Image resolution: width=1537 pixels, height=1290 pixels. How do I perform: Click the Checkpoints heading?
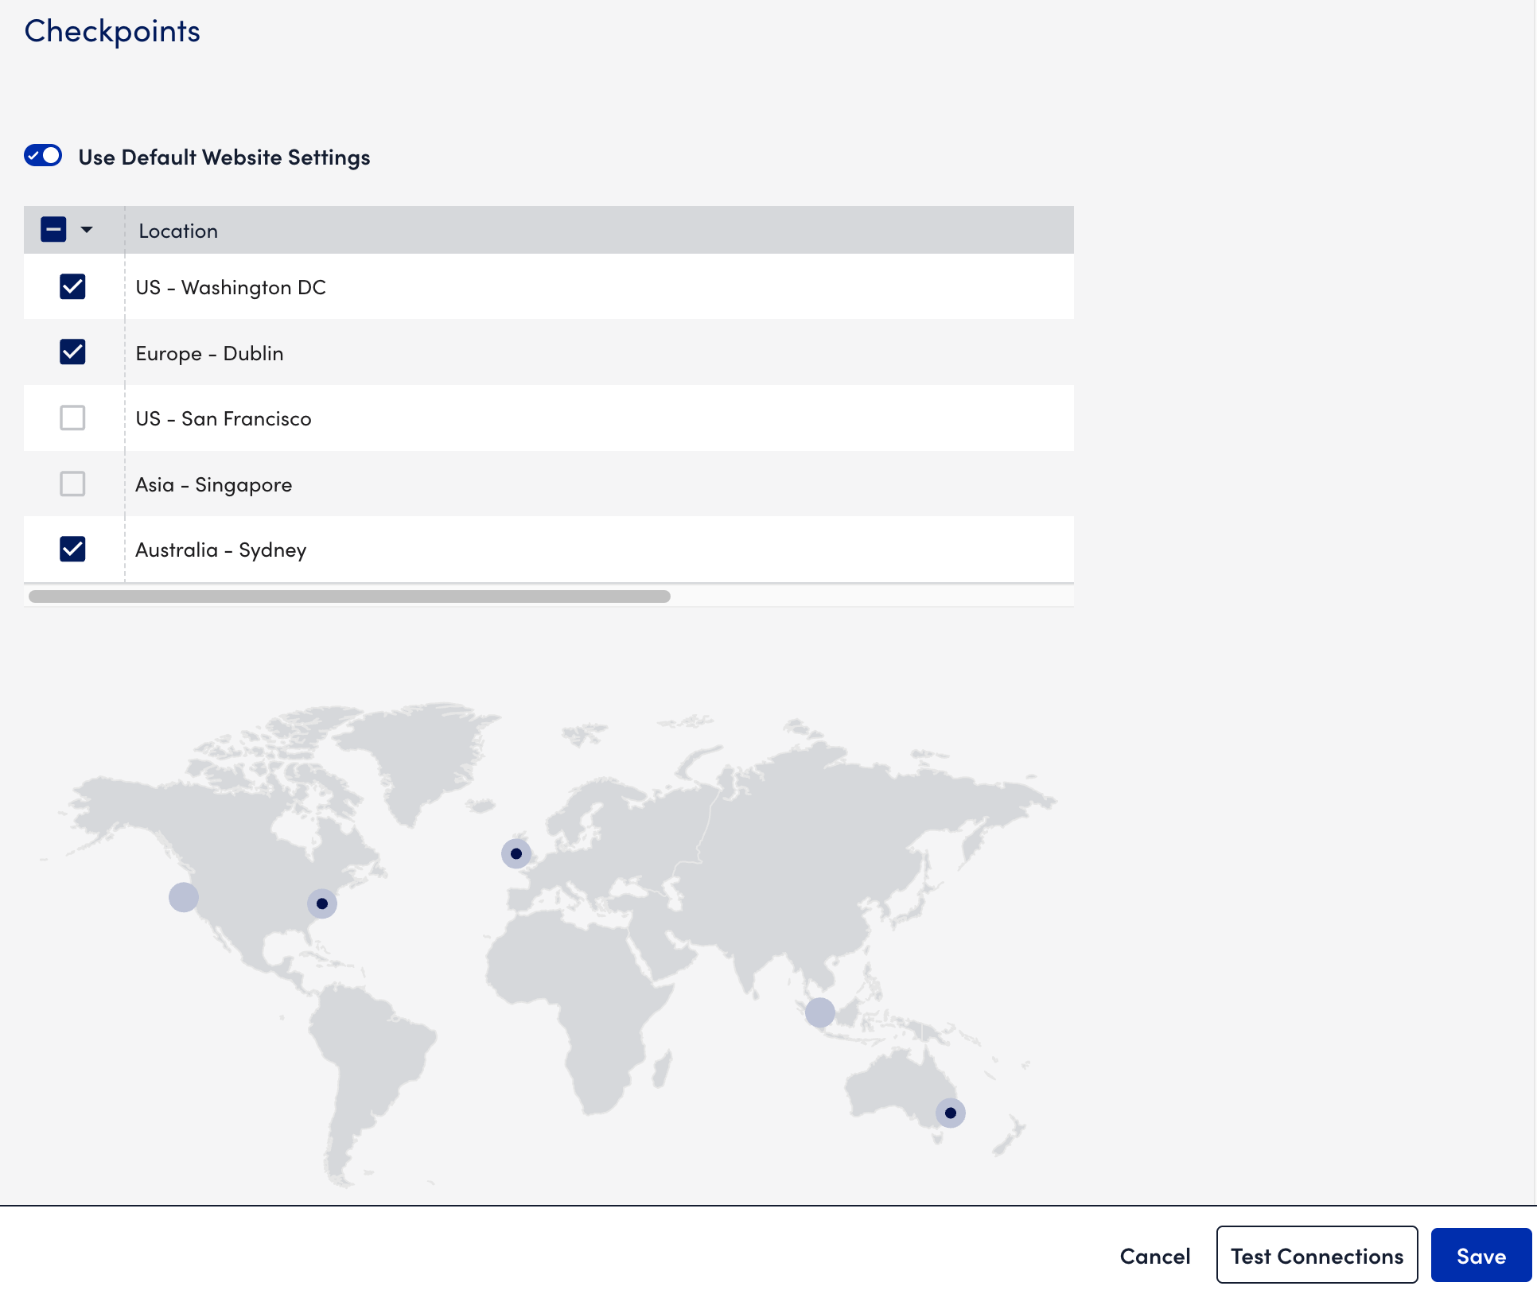tap(112, 32)
